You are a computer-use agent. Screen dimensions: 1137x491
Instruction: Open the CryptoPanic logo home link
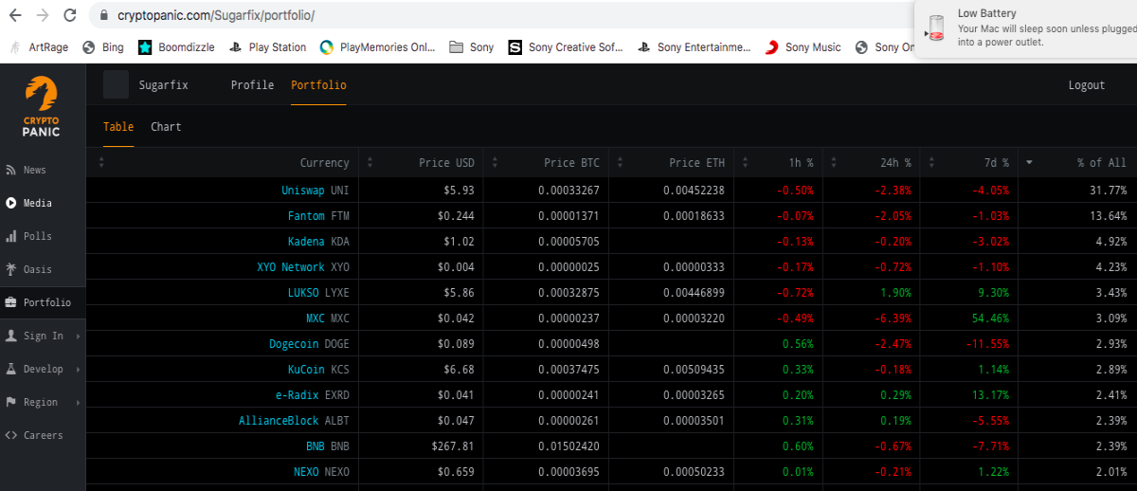coord(41,106)
